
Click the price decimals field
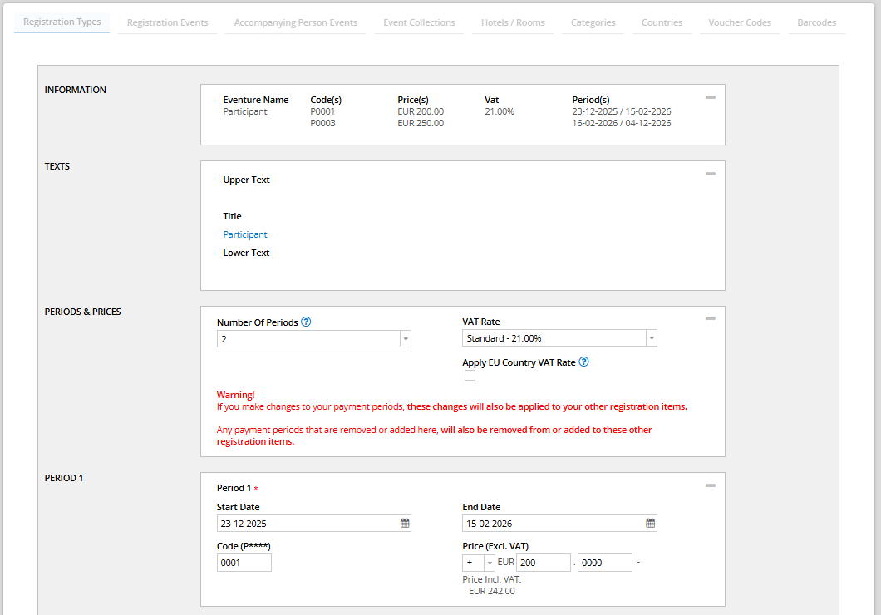pyautogui.click(x=604, y=563)
